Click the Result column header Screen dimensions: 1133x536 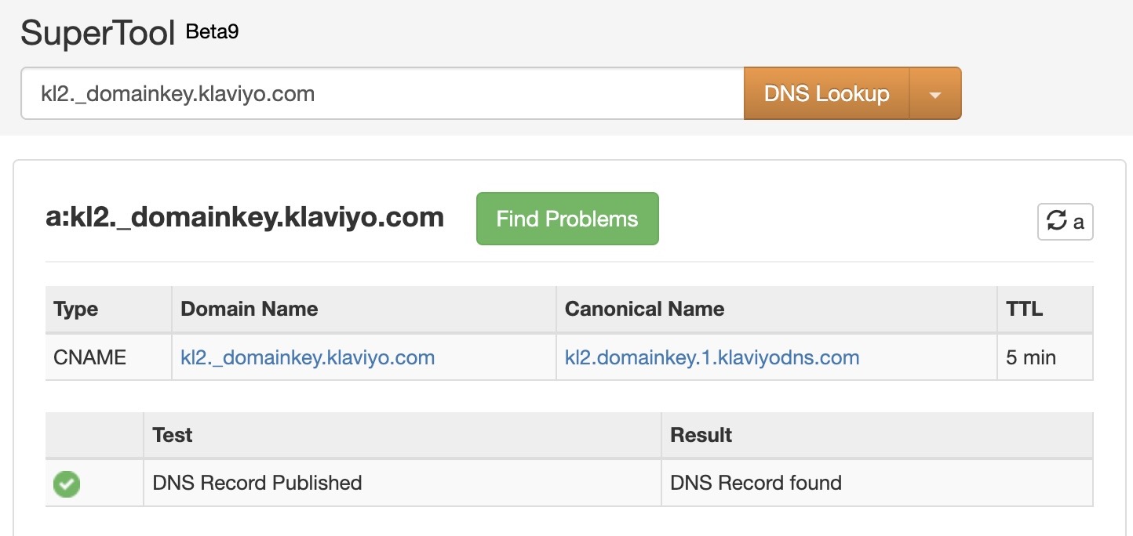coord(699,435)
